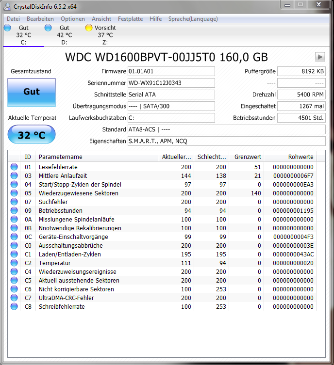Click the Schnittstelle Serial ATA field
334x365 pixels.
point(171,95)
